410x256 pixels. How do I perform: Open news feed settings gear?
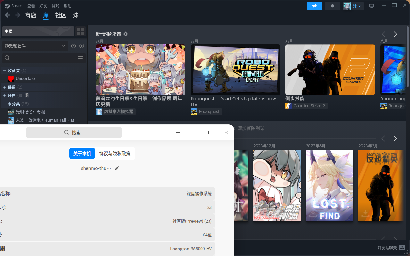pos(126,34)
